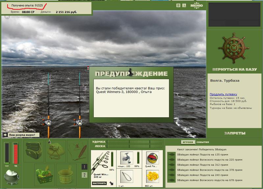Return to base via ВЕРНУТЬСЯ НА БАЗУ
263x189 pixels.
(234, 69)
